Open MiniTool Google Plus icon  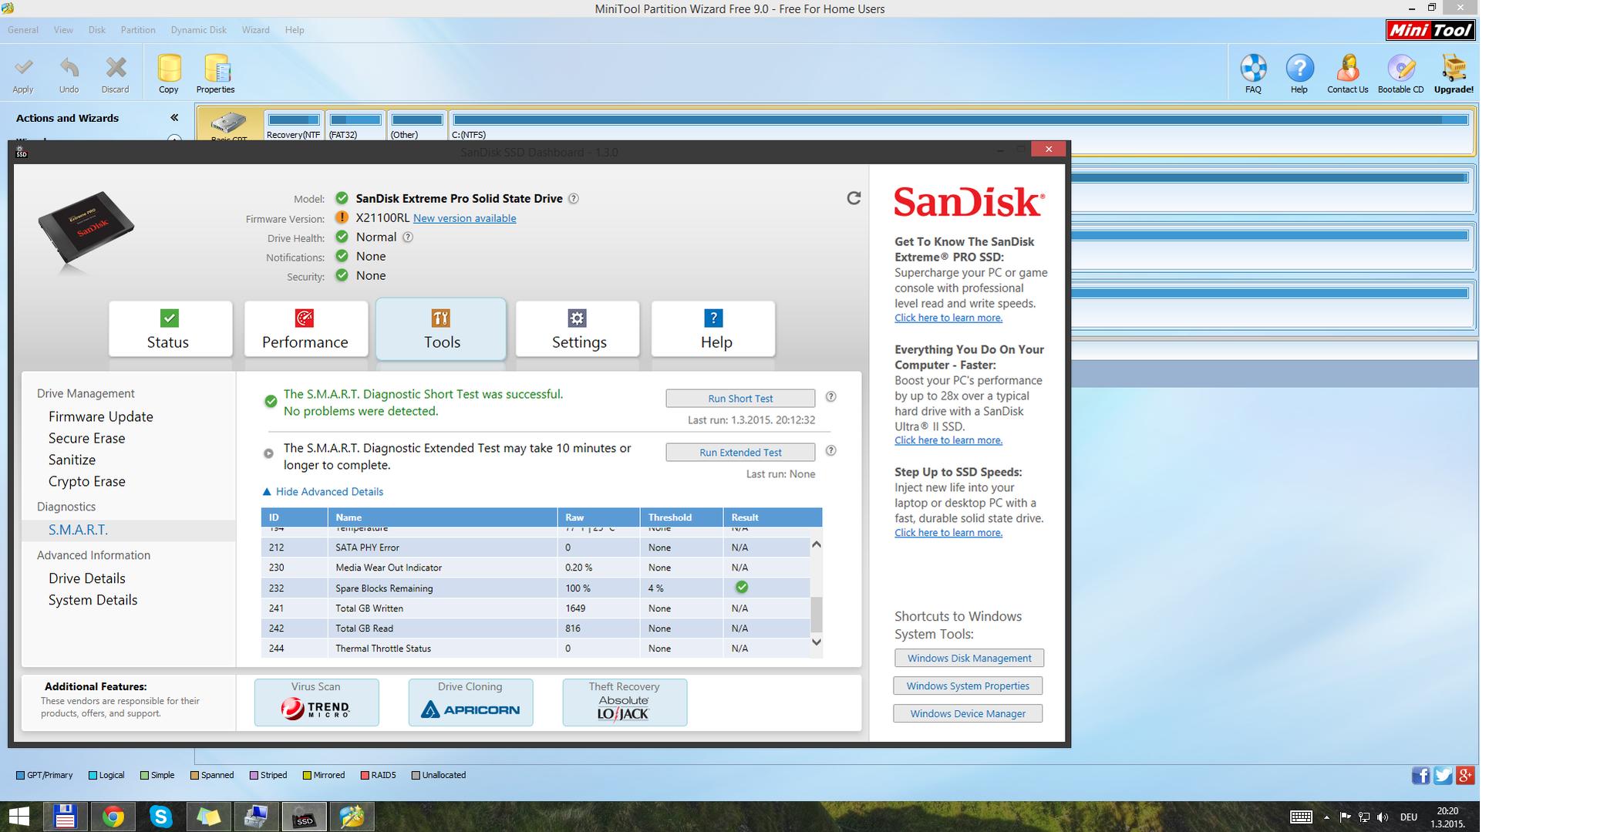1465,776
